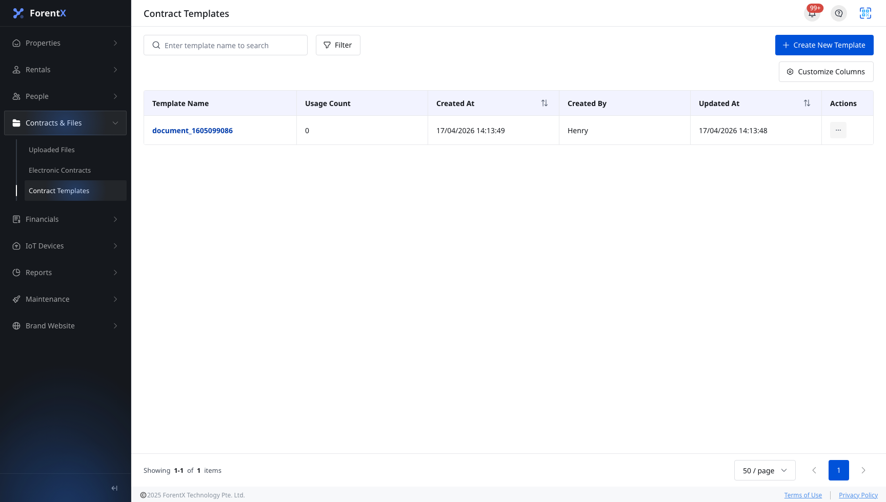Open the Filter button
The width and height of the screenshot is (886, 502).
[338, 45]
